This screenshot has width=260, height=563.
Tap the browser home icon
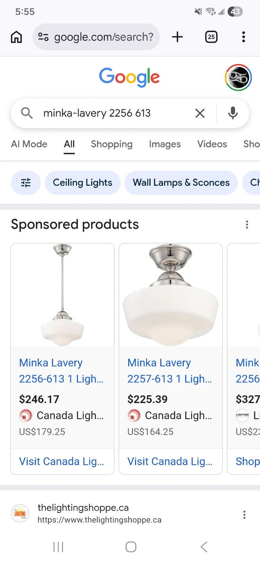point(16,37)
